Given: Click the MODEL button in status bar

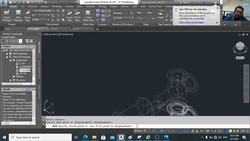Looking at the screenshot, I should coord(138,131).
